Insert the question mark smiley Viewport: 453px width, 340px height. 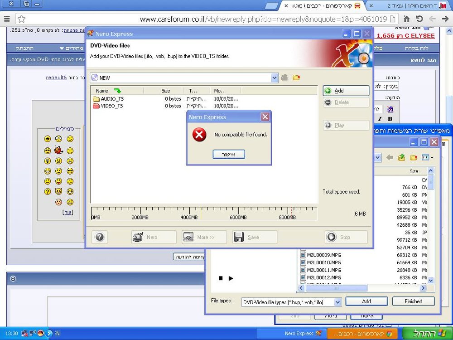click(48, 191)
